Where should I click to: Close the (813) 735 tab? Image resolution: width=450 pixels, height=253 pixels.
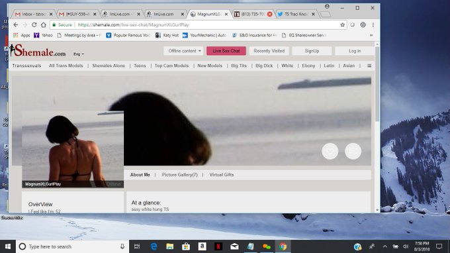(x=269, y=14)
